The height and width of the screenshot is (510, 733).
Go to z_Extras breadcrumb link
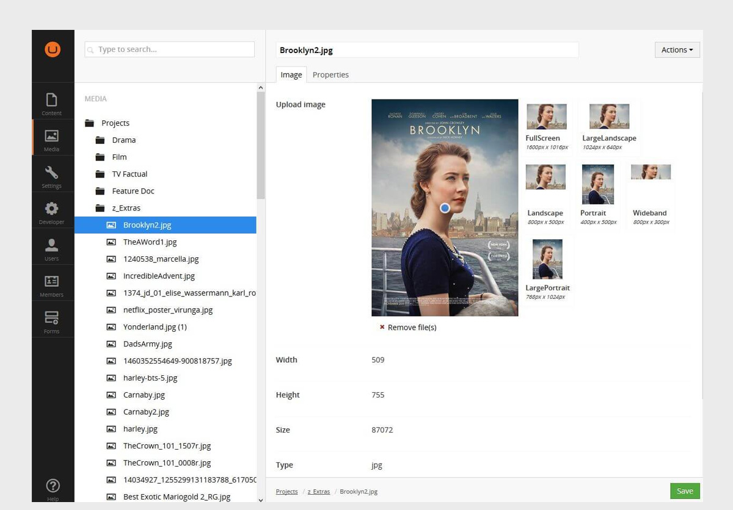[319, 492]
